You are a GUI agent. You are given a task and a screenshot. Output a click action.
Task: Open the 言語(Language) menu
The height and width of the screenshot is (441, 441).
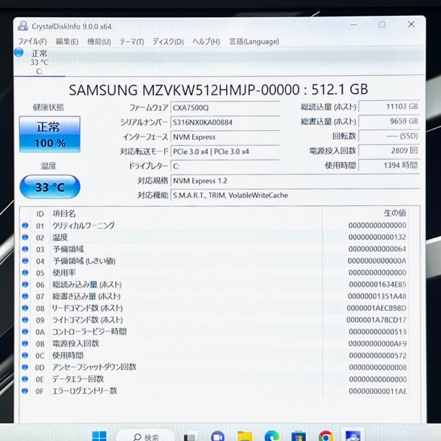click(x=254, y=41)
